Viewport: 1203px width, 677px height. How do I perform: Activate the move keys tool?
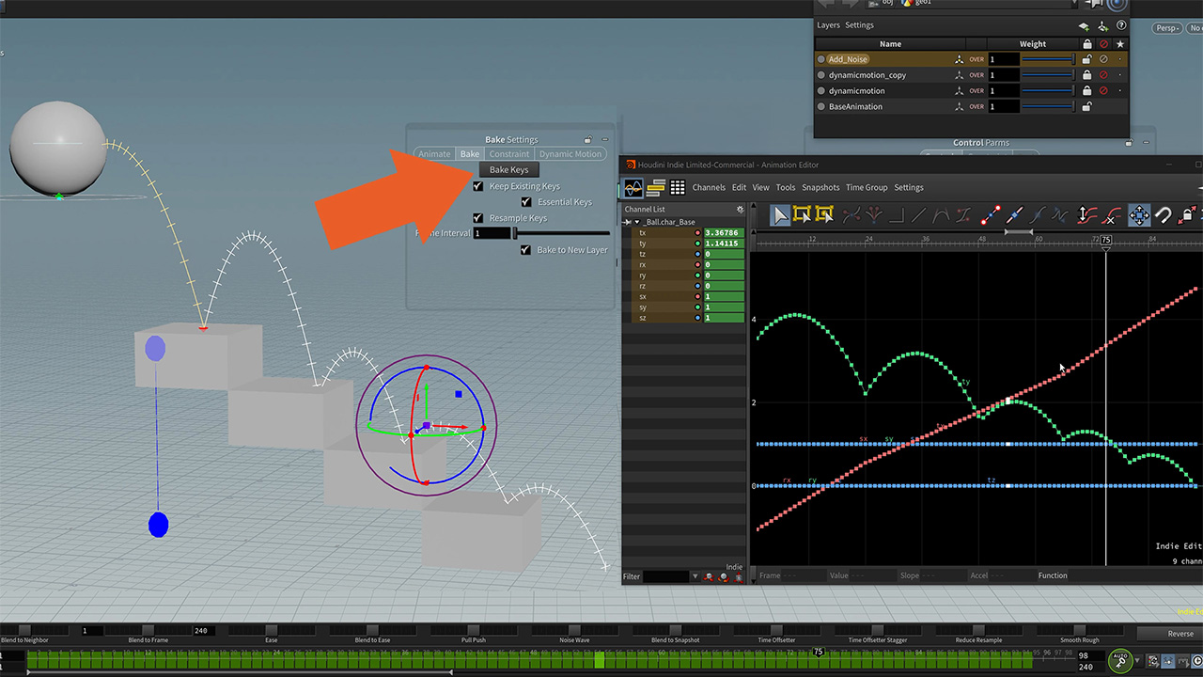click(1139, 214)
